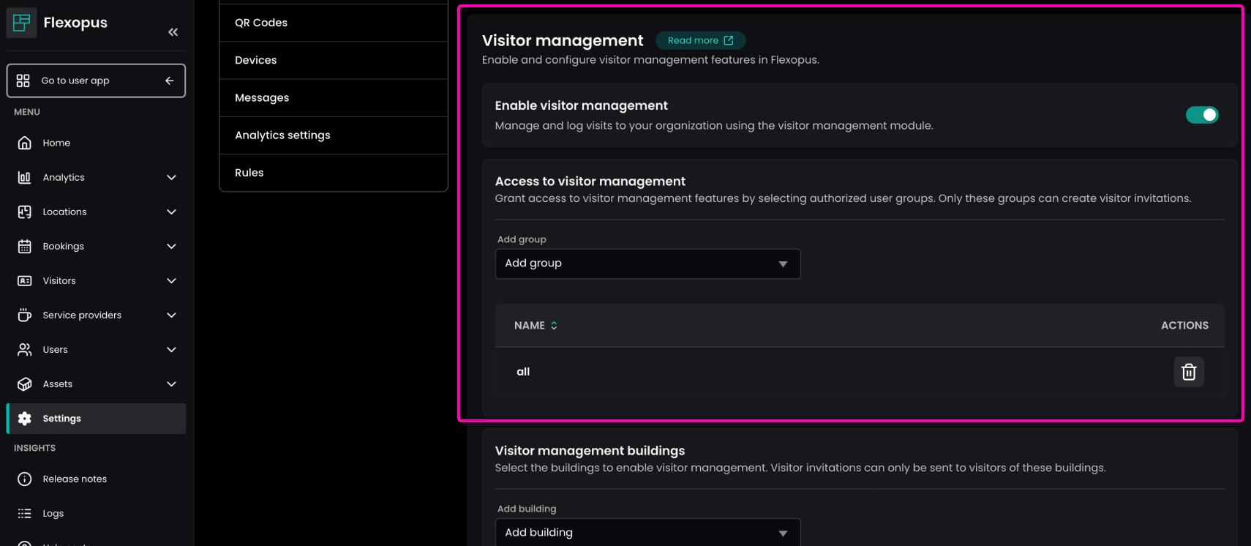Disable the visitor management toggle
This screenshot has height=546, width=1251.
click(1201, 115)
